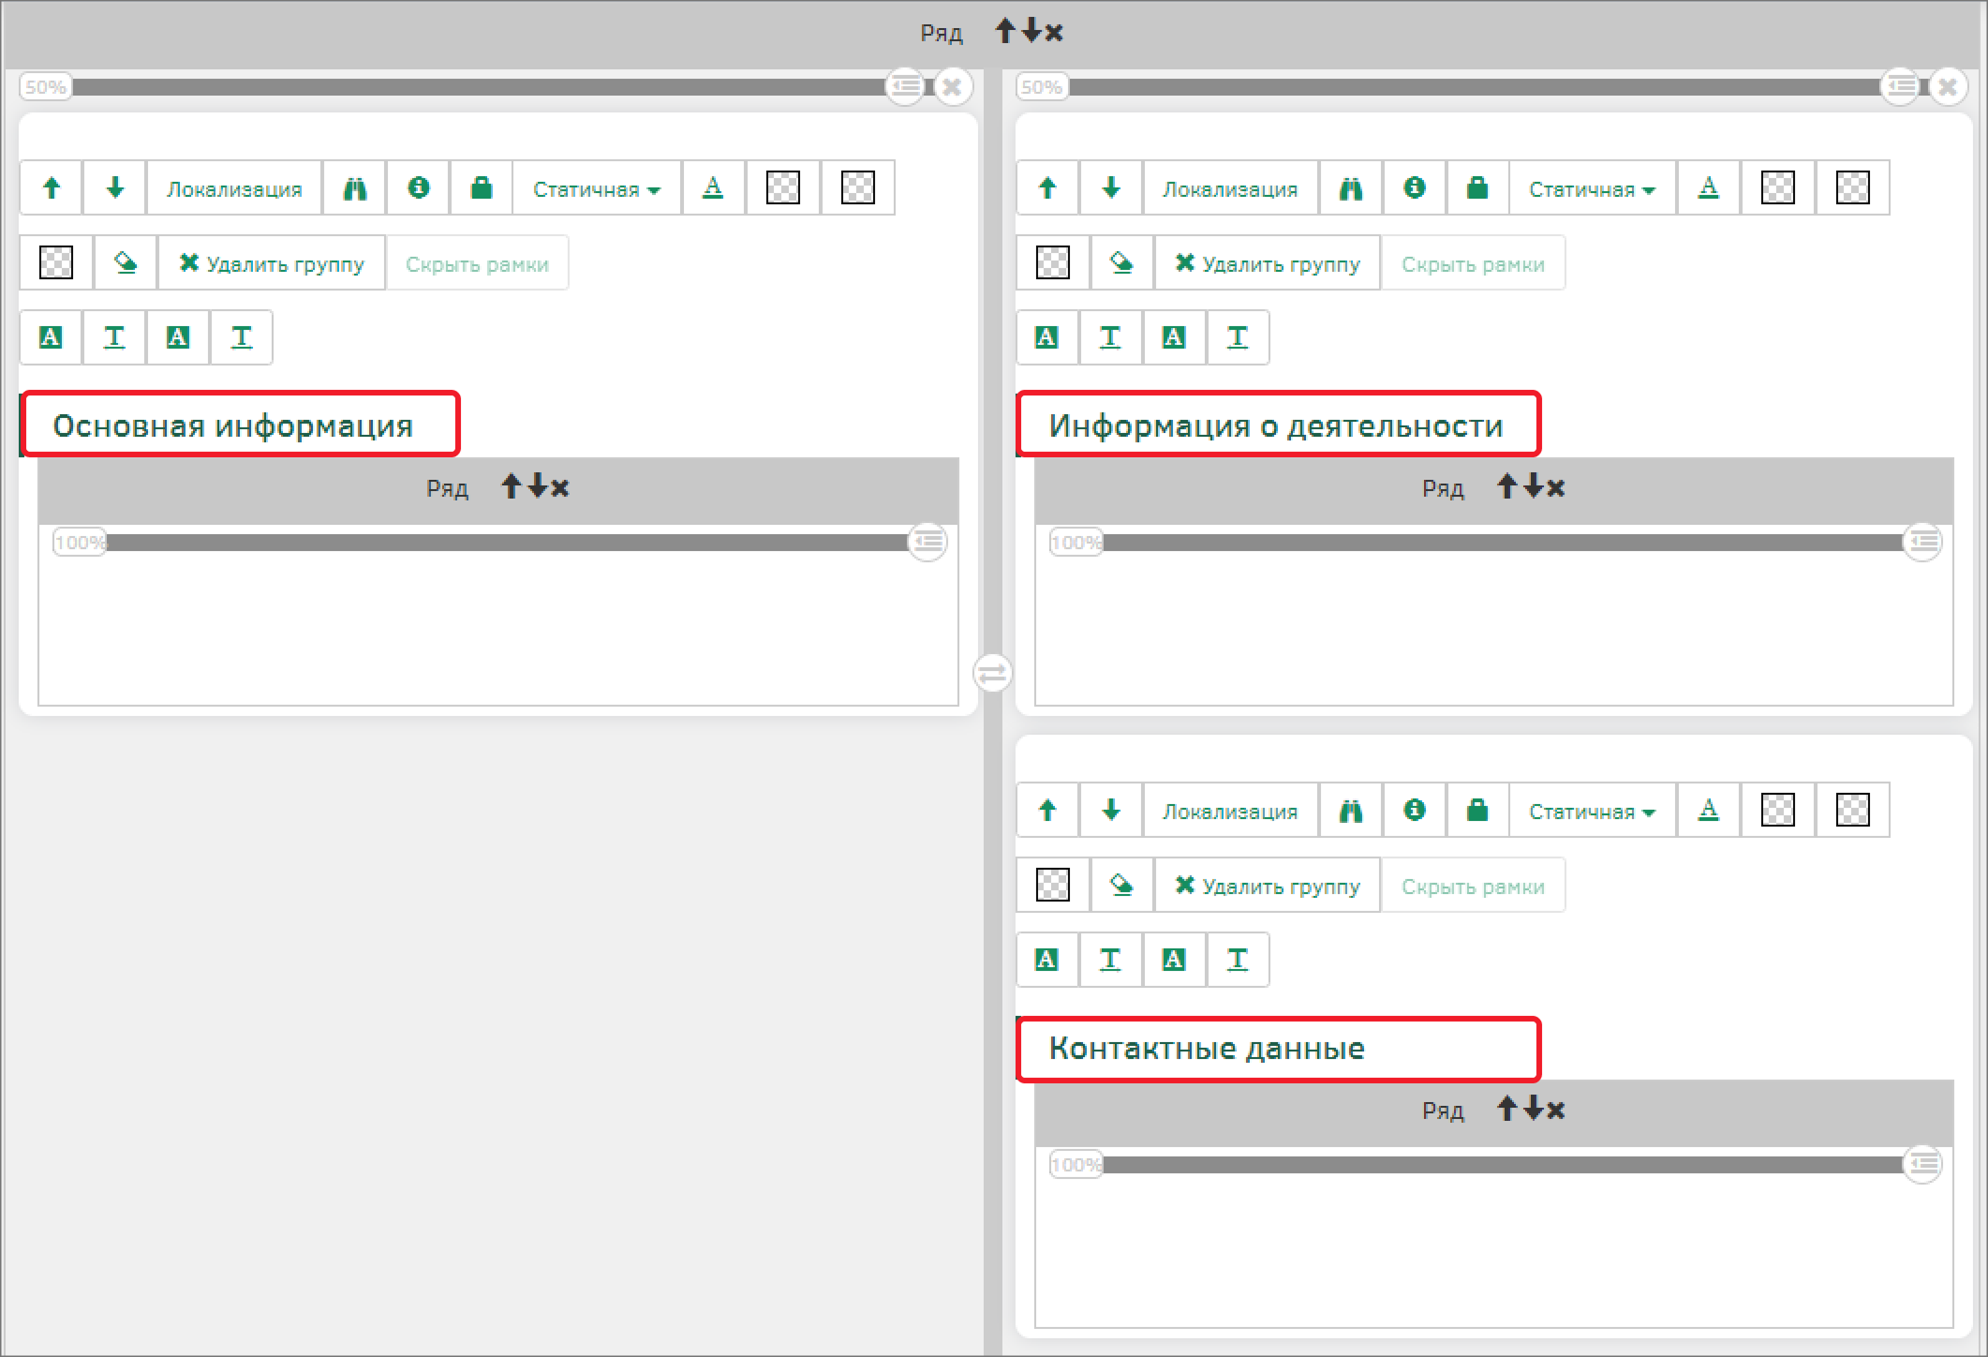The width and height of the screenshot is (1988, 1357).
Task: Toggle lock icon in Контактные данные group
Action: tap(1477, 810)
